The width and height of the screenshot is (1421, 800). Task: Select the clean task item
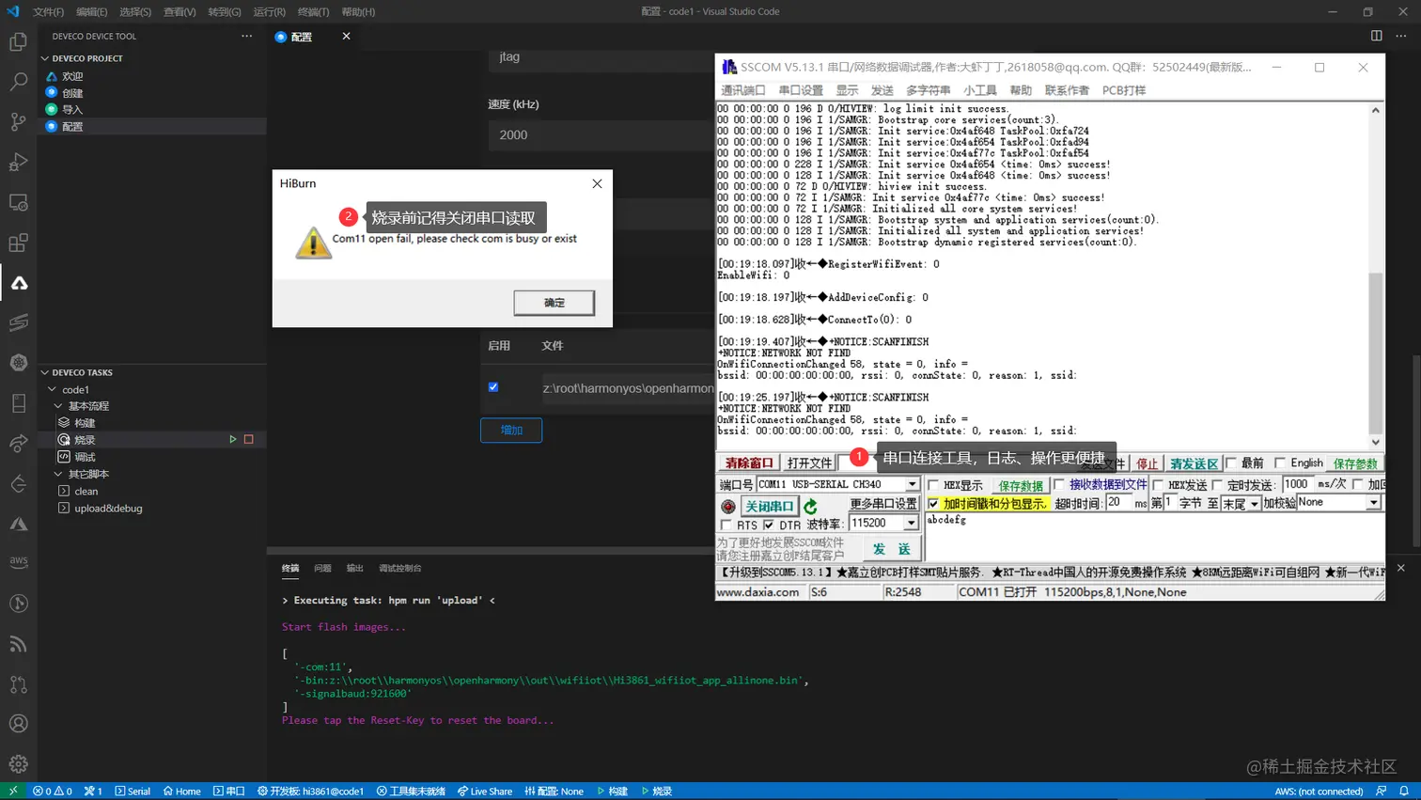point(86,491)
